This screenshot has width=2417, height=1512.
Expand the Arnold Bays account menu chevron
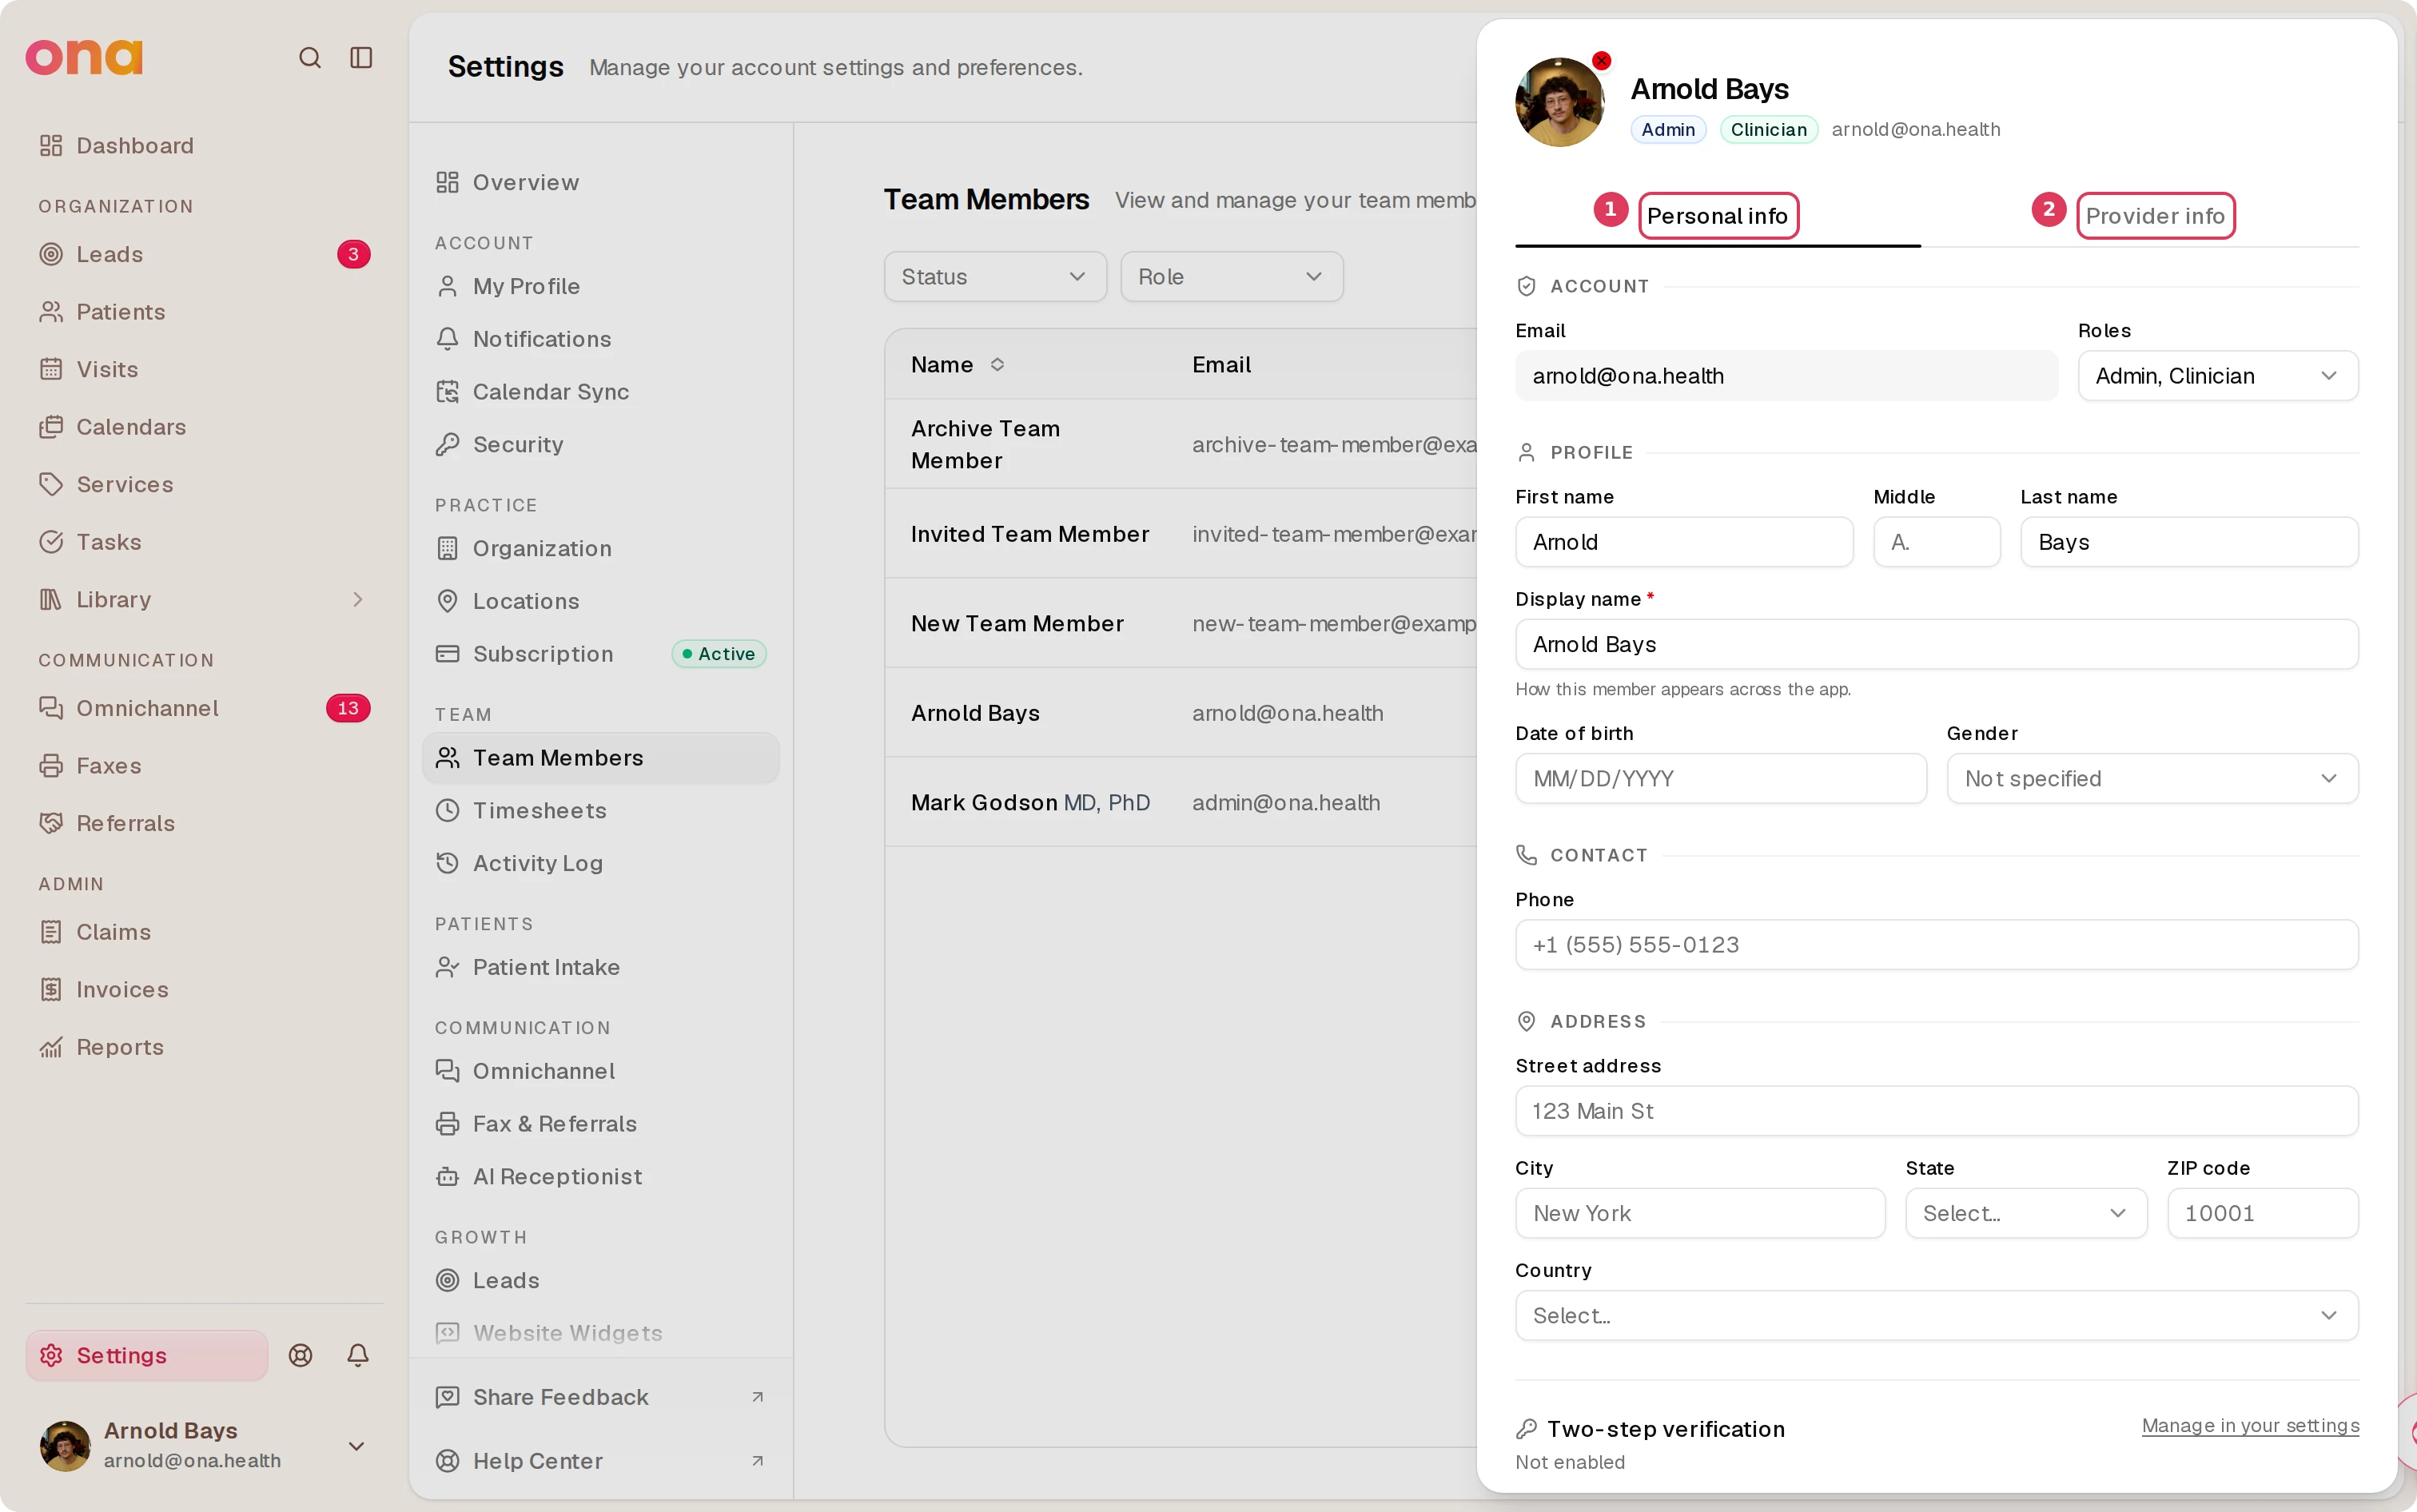click(x=356, y=1446)
